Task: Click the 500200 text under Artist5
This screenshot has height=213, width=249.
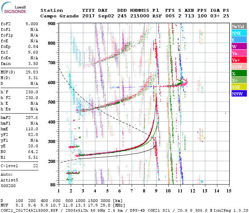Action: (x=8, y=186)
